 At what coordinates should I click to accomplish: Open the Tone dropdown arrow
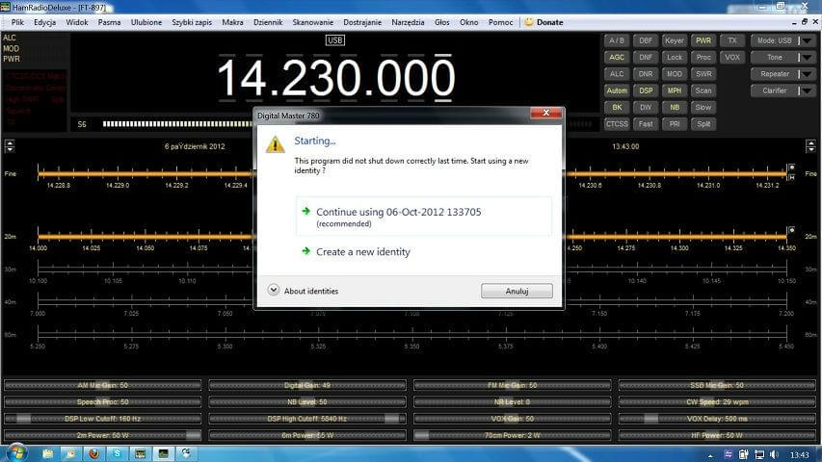tap(808, 57)
